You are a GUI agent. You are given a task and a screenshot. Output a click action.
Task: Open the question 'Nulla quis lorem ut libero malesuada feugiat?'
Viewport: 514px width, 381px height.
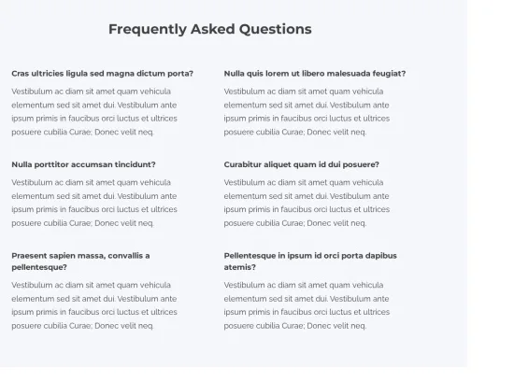[315, 74]
